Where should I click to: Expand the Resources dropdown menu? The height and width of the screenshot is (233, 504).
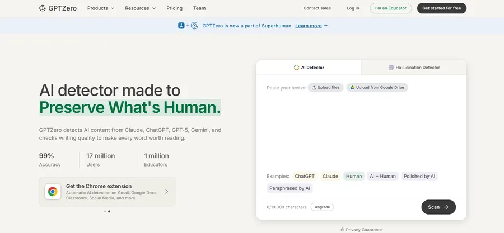click(140, 8)
